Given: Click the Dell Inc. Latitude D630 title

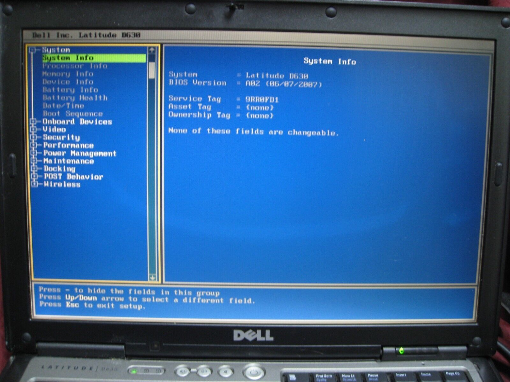Looking at the screenshot, I should (86, 35).
